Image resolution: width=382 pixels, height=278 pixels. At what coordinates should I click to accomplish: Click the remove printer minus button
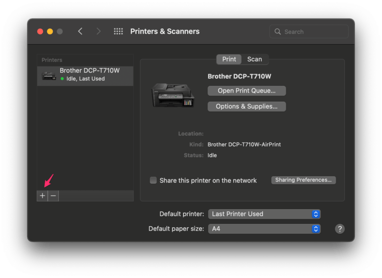point(53,196)
